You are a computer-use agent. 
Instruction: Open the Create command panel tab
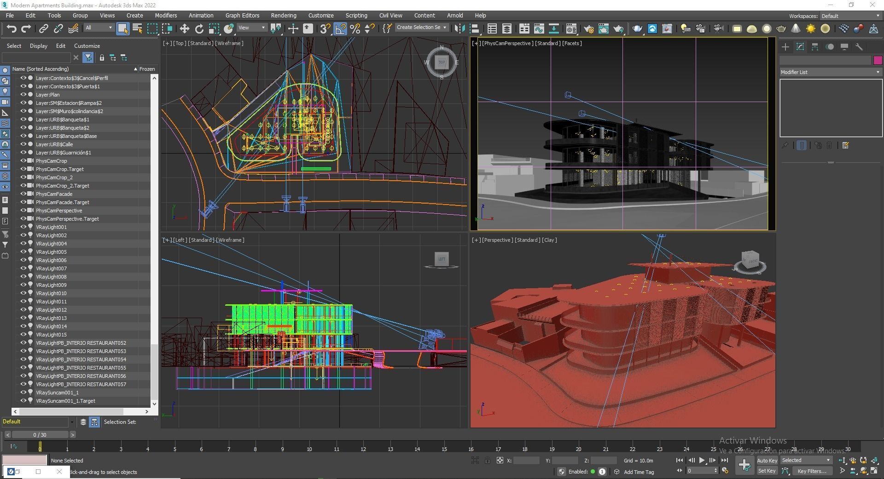coord(785,47)
